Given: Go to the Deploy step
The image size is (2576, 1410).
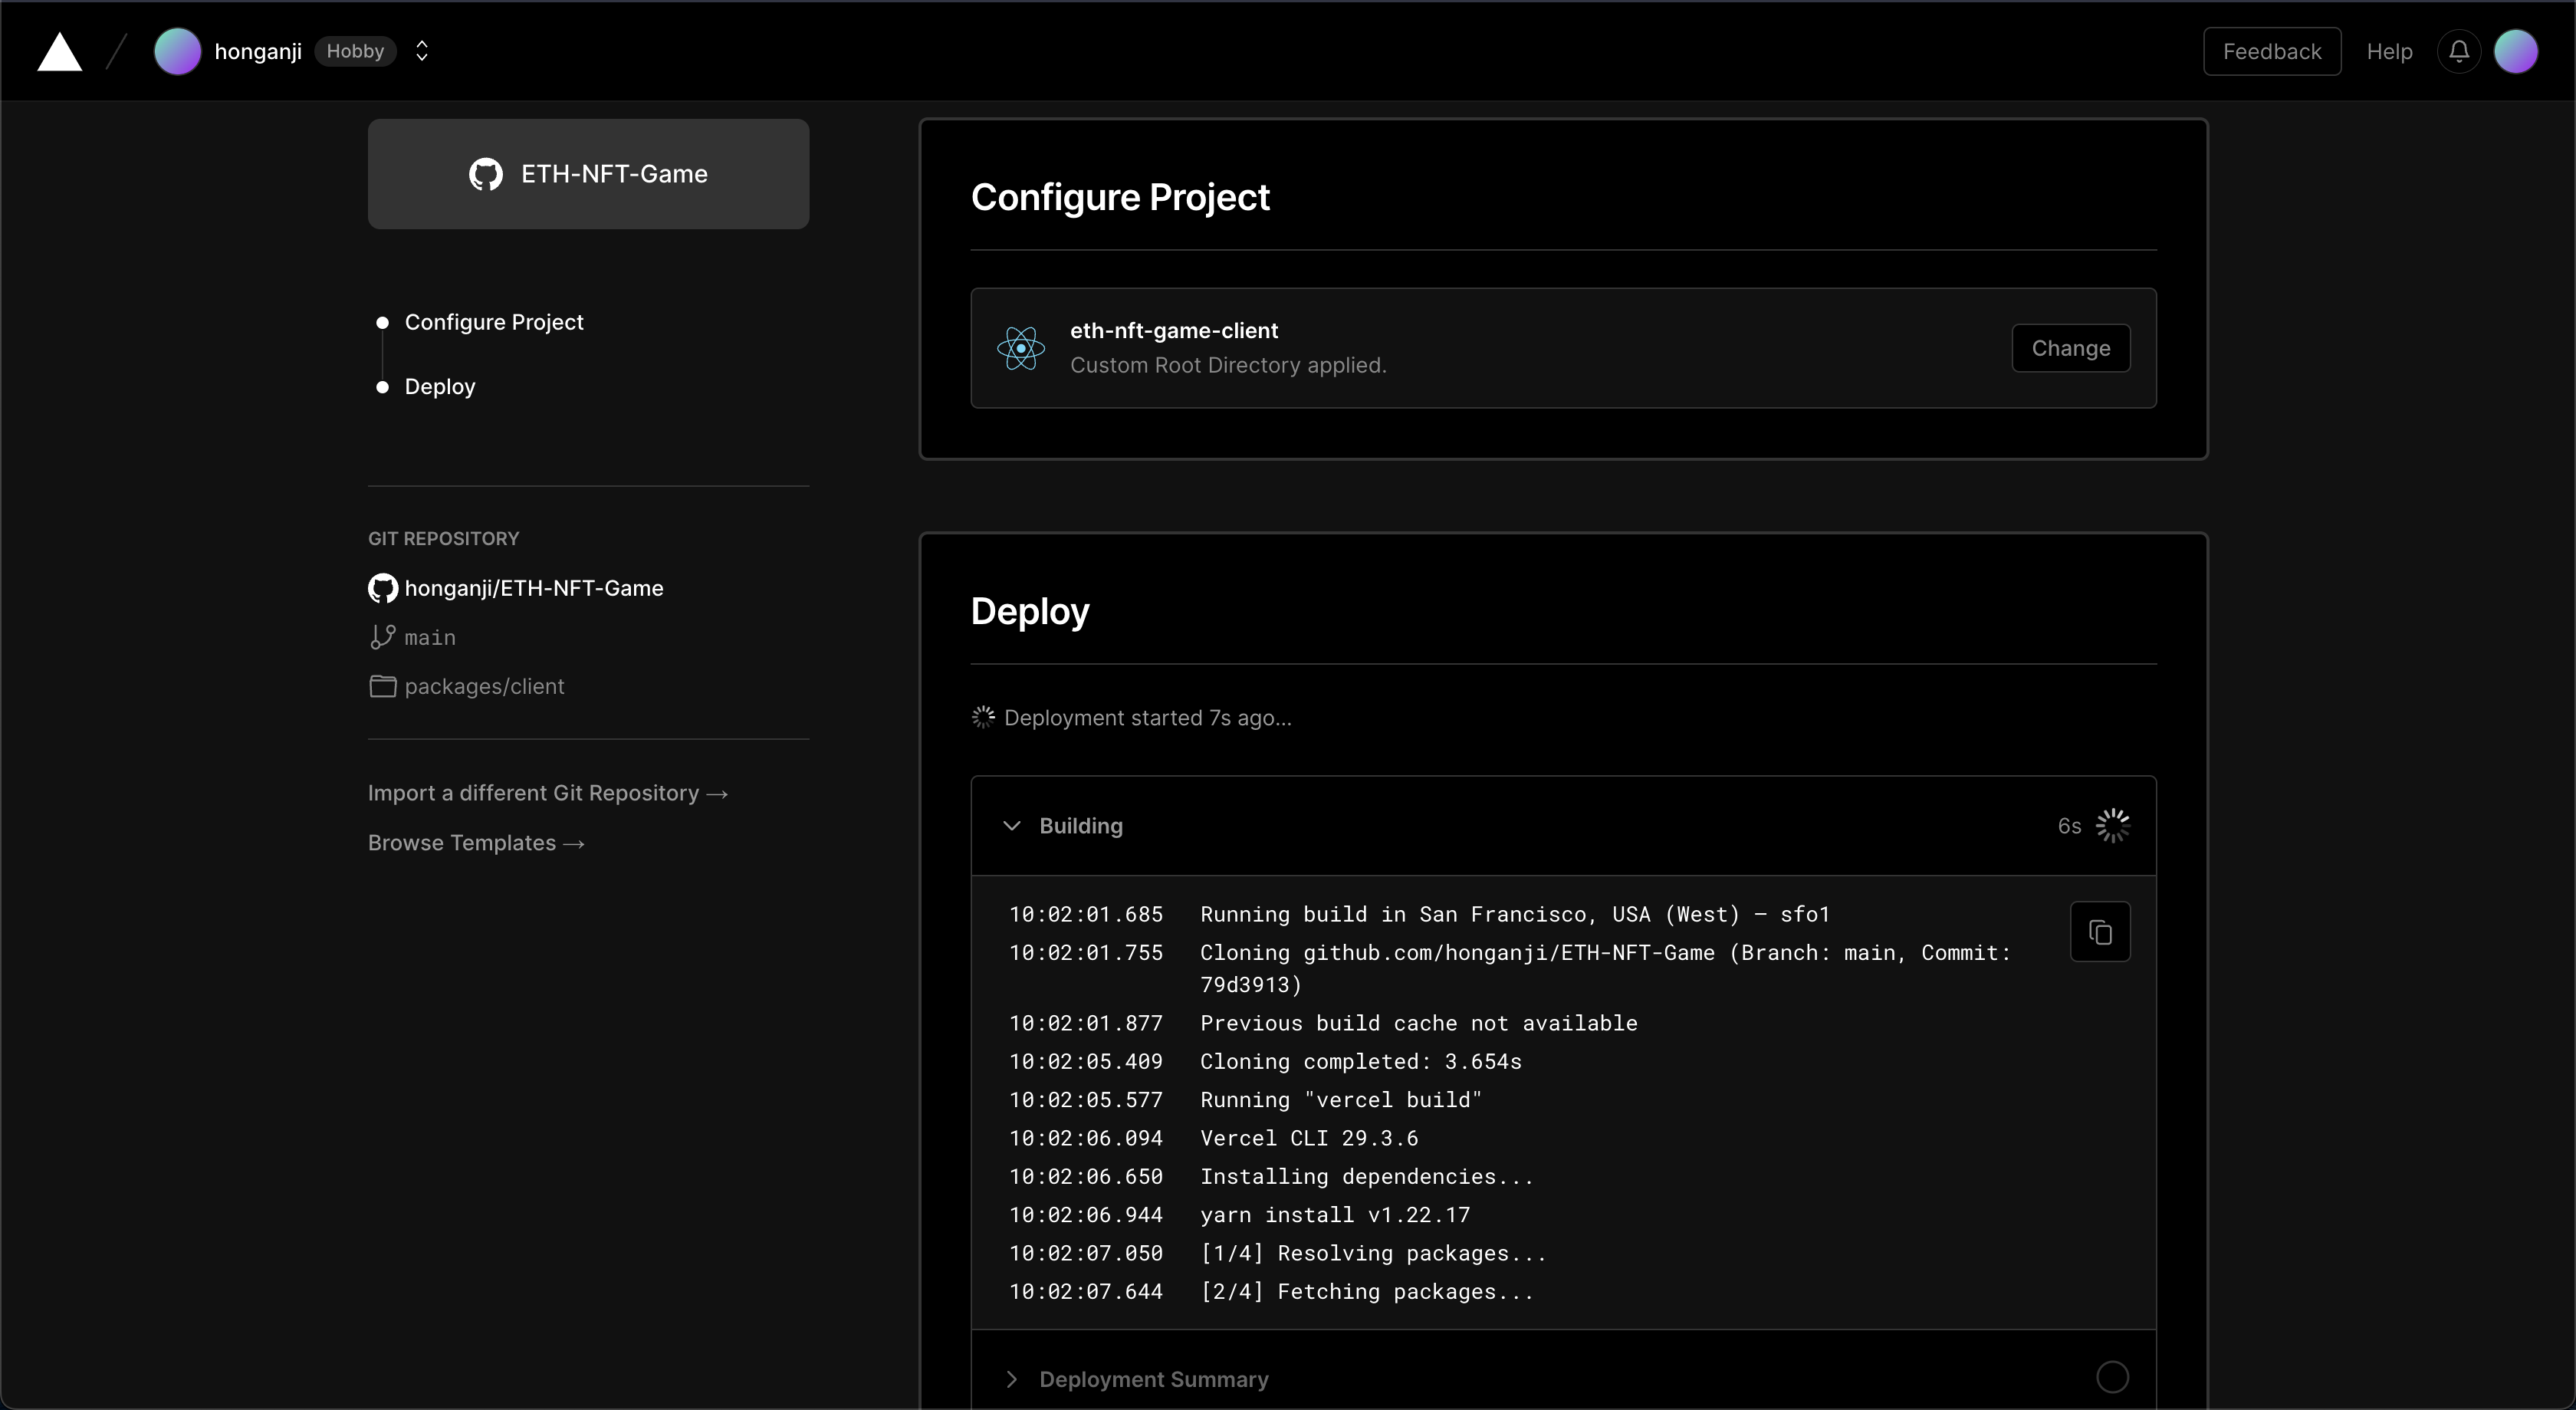Looking at the screenshot, I should (440, 387).
